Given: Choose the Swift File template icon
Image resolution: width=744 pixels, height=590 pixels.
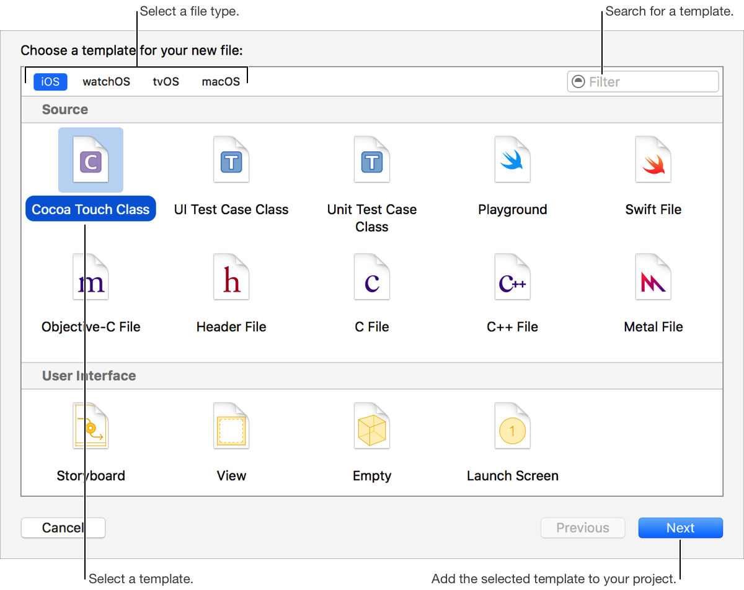Looking at the screenshot, I should (x=653, y=160).
